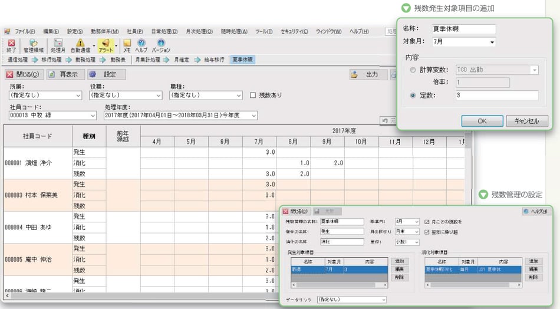This screenshot has width=560, height=309.
Task: Show the バージョン version info icon
Action: 161,45
